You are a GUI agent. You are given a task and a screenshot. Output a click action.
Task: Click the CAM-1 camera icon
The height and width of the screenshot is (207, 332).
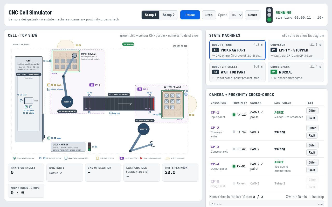click(x=92, y=85)
